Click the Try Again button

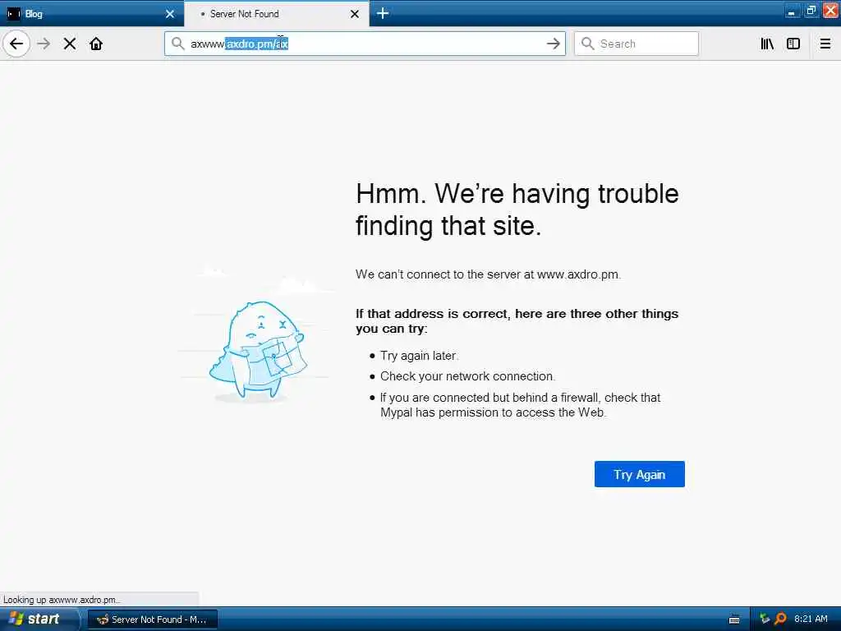click(639, 474)
